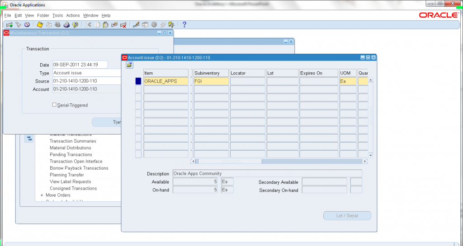Click the Subinventory field containing FGI

(x=211, y=81)
